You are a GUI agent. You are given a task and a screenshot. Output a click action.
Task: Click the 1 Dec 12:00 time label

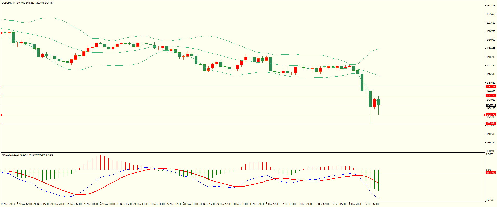tap(272, 204)
